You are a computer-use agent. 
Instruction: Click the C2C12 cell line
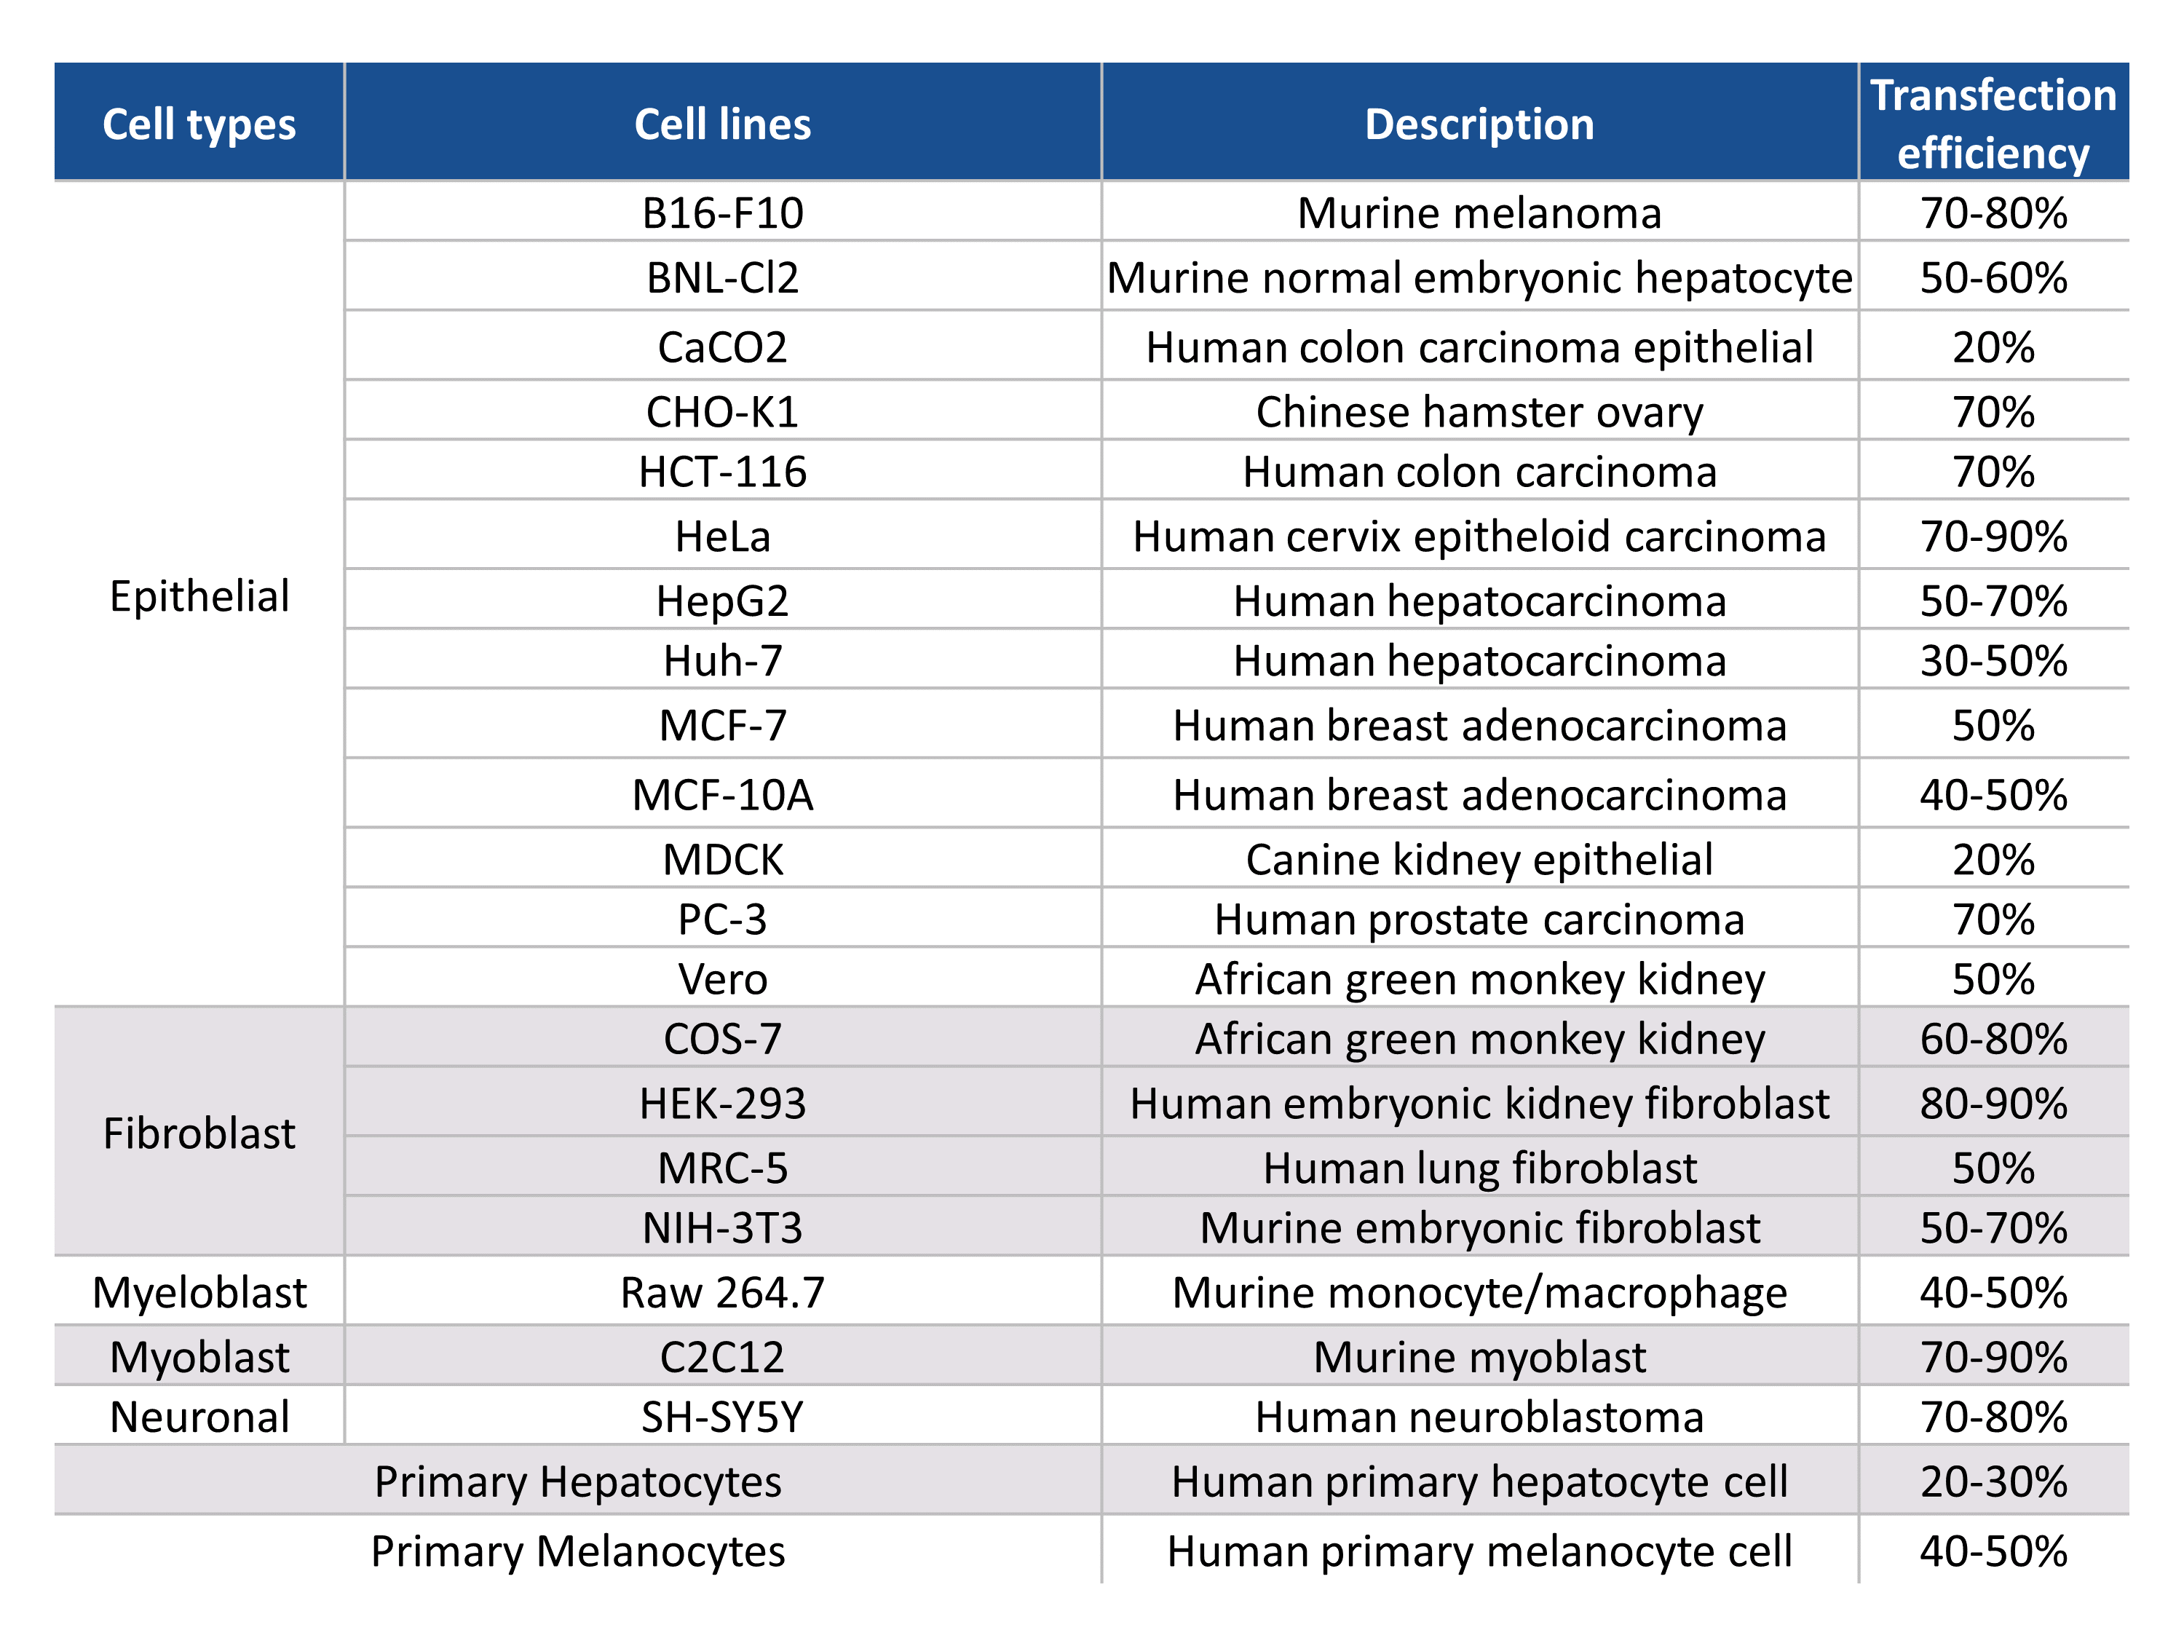(x=721, y=1356)
